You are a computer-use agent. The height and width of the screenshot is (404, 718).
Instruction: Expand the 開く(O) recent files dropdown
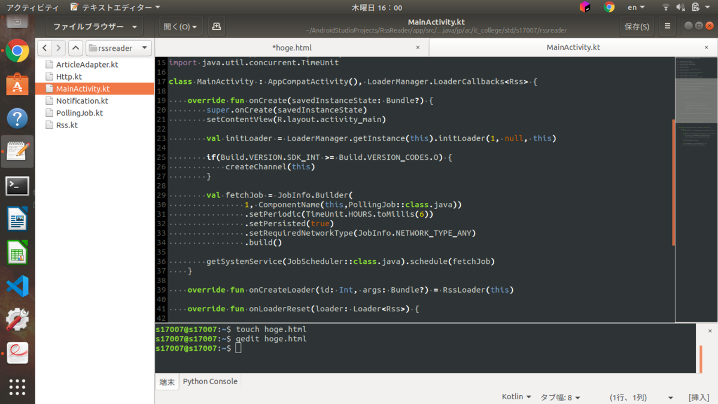point(181,26)
